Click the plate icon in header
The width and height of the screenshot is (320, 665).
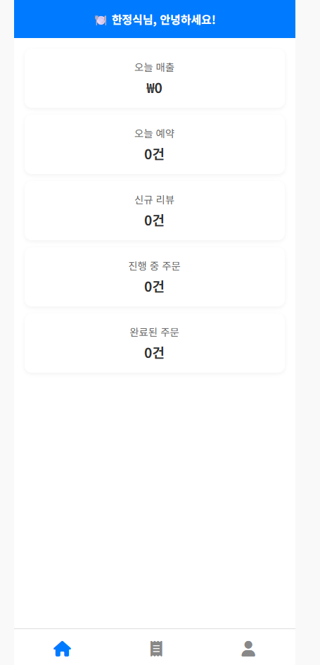click(101, 20)
